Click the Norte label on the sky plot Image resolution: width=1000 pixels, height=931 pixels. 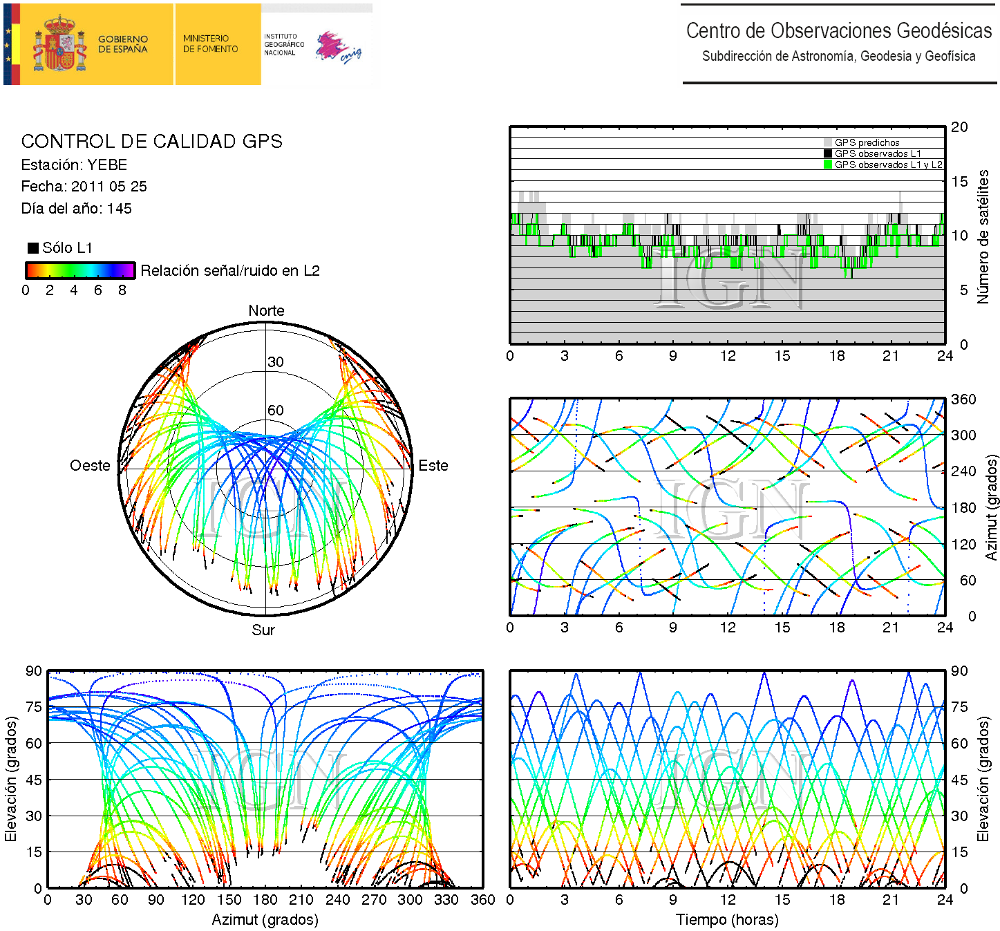(x=266, y=311)
